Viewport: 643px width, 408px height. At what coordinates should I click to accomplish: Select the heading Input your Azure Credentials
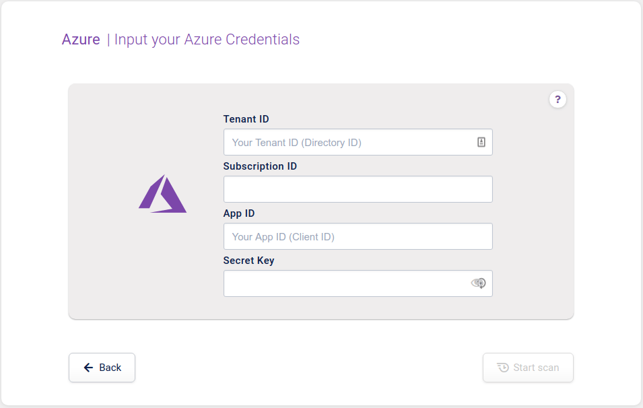coord(206,39)
